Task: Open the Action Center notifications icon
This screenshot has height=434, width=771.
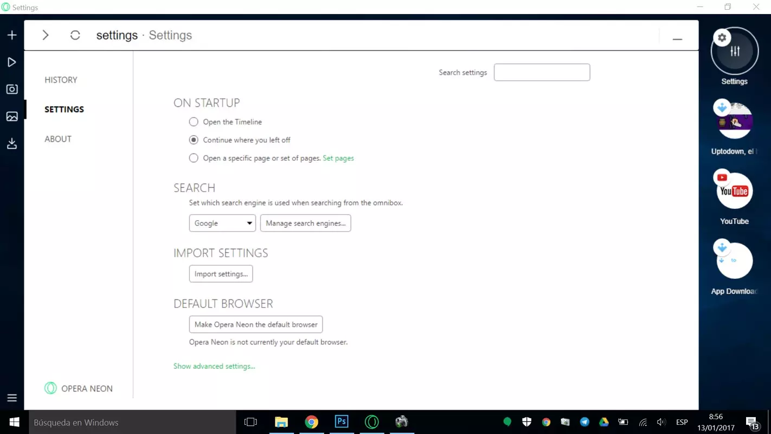Action: [753, 423]
